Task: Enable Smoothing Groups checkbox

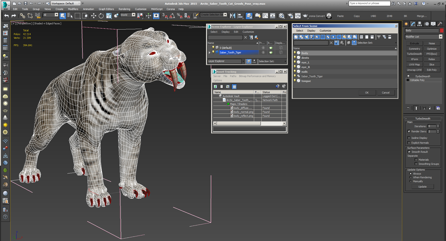Action: click(416, 164)
